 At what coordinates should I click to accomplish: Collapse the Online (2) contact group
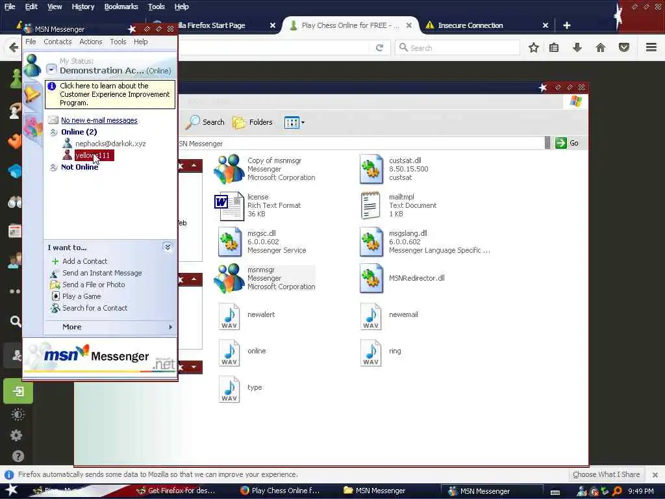point(53,132)
